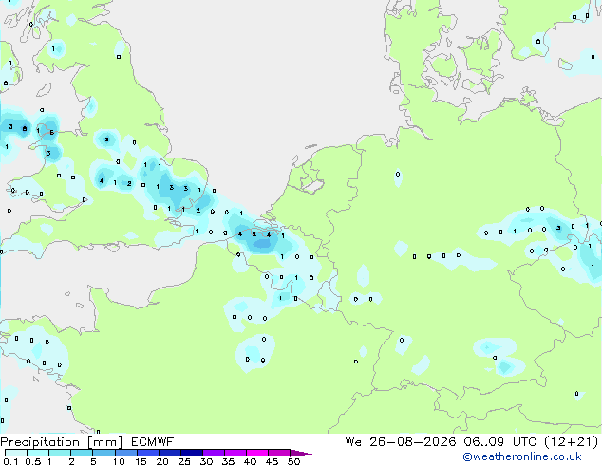Click the 35–40 mm legend swatch

click(x=235, y=453)
